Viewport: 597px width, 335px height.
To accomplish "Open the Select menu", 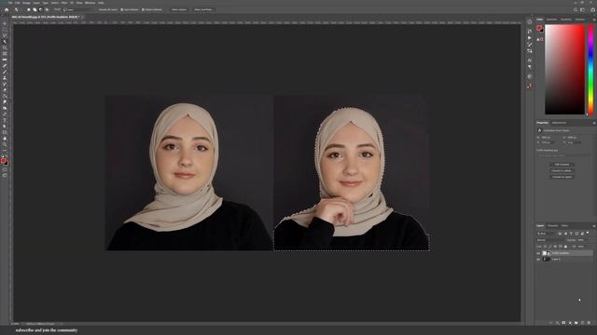I will (x=55, y=3).
